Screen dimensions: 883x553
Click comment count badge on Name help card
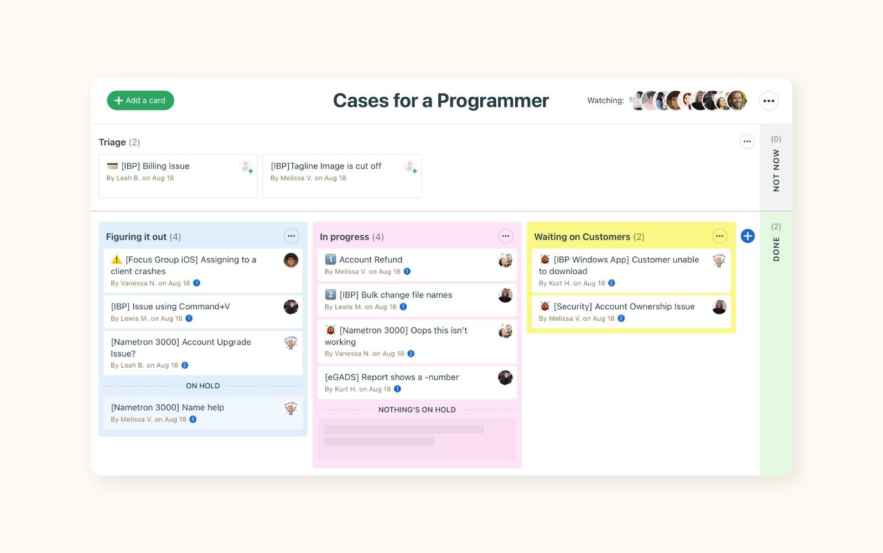[x=193, y=419]
